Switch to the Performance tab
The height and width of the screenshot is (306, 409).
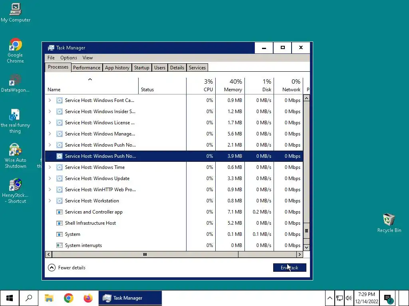(87, 68)
